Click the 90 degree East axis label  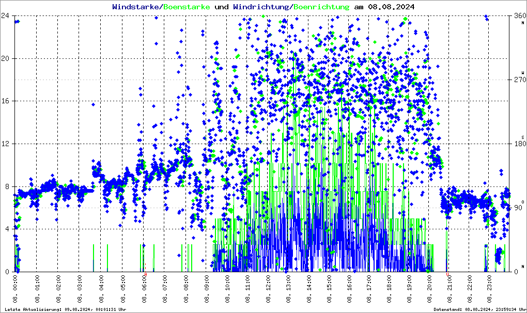pos(519,208)
